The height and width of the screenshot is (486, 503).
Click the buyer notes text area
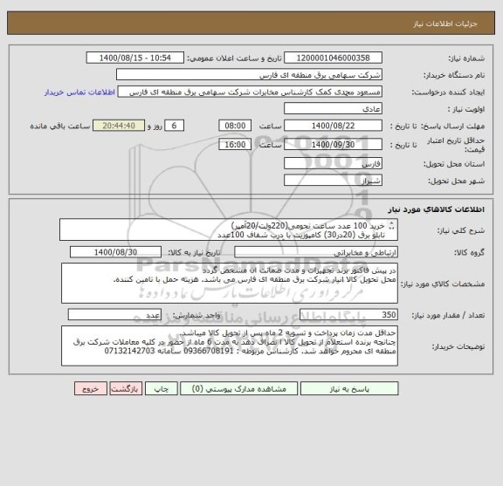click(230, 346)
